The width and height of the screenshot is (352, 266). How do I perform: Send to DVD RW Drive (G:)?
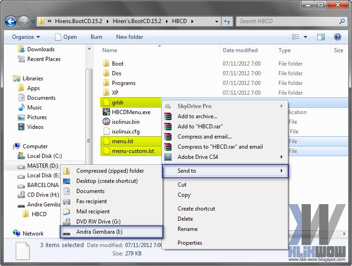111,222
